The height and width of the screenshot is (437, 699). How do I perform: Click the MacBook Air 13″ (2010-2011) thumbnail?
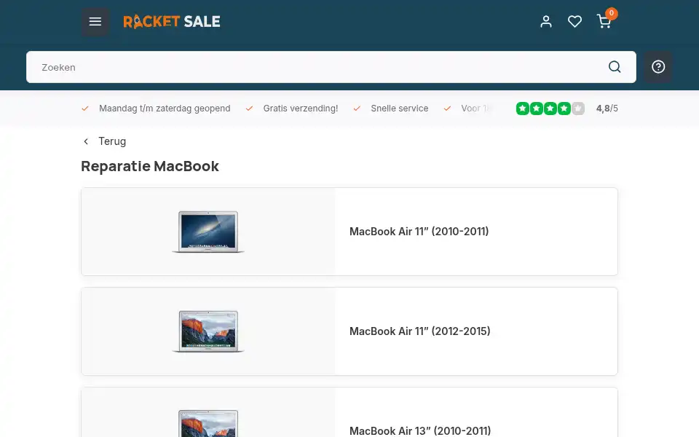click(208, 423)
